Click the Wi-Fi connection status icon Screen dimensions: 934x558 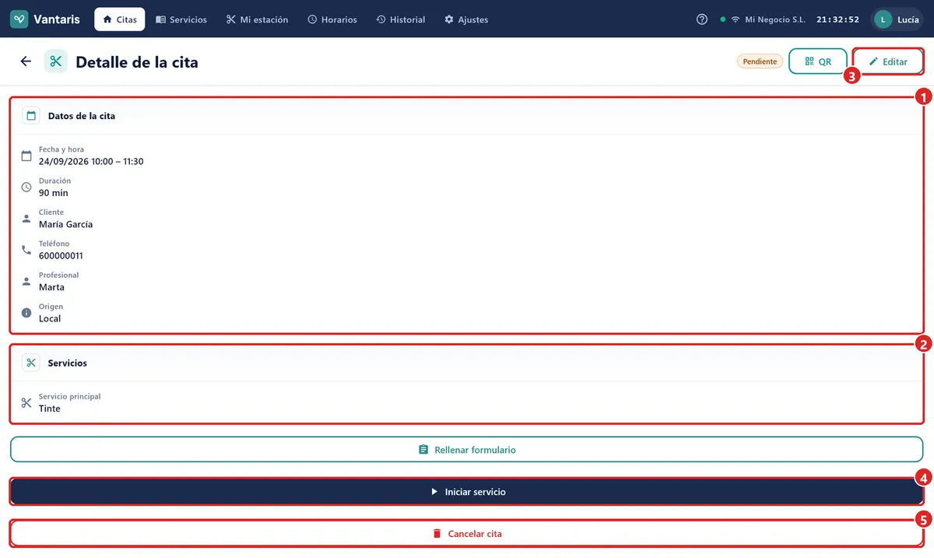click(736, 19)
